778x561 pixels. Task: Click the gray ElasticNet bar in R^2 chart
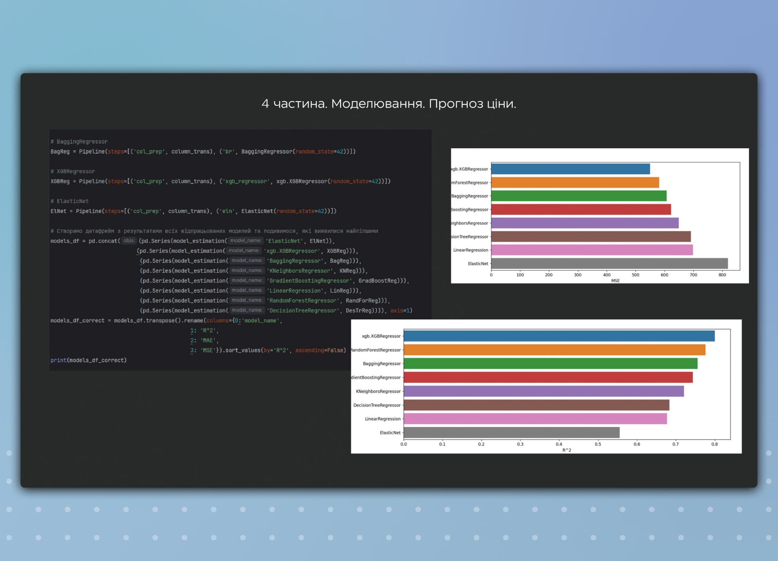[x=511, y=433]
